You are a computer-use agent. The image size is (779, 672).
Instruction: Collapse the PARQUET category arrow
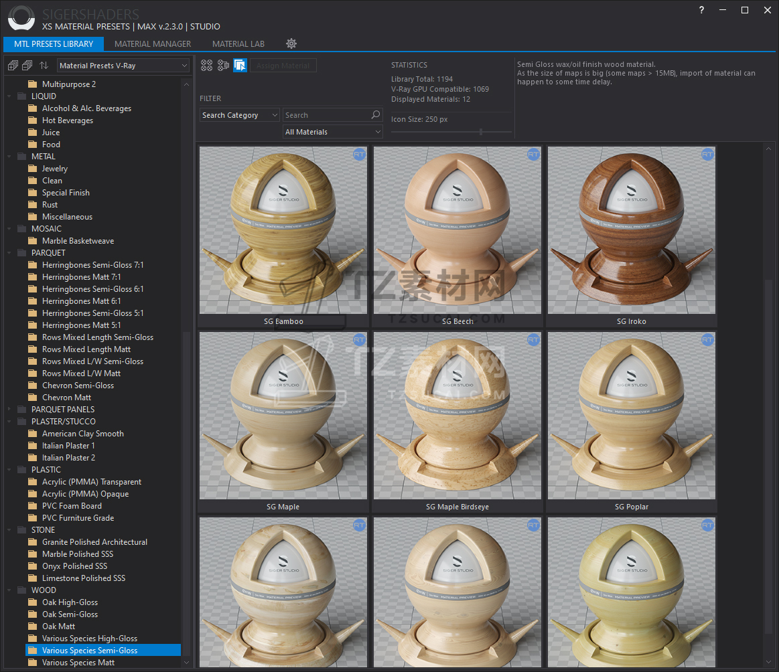9,252
